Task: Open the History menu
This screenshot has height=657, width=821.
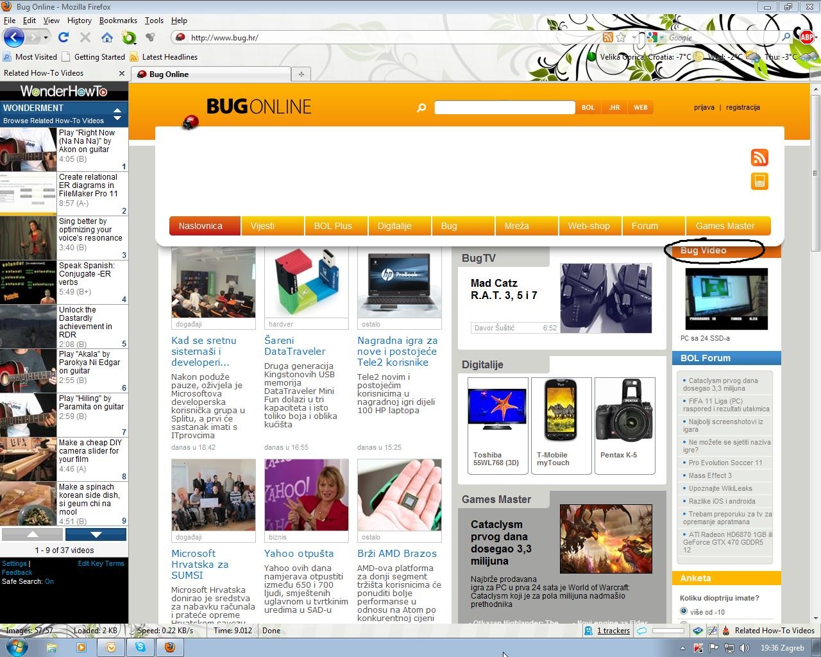Action: (80, 21)
